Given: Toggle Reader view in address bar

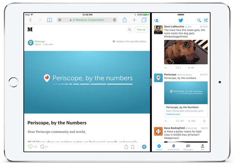Looking at the screenshot, I should click(60, 20).
